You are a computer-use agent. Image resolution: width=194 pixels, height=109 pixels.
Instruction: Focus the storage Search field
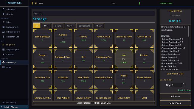click(94, 13)
